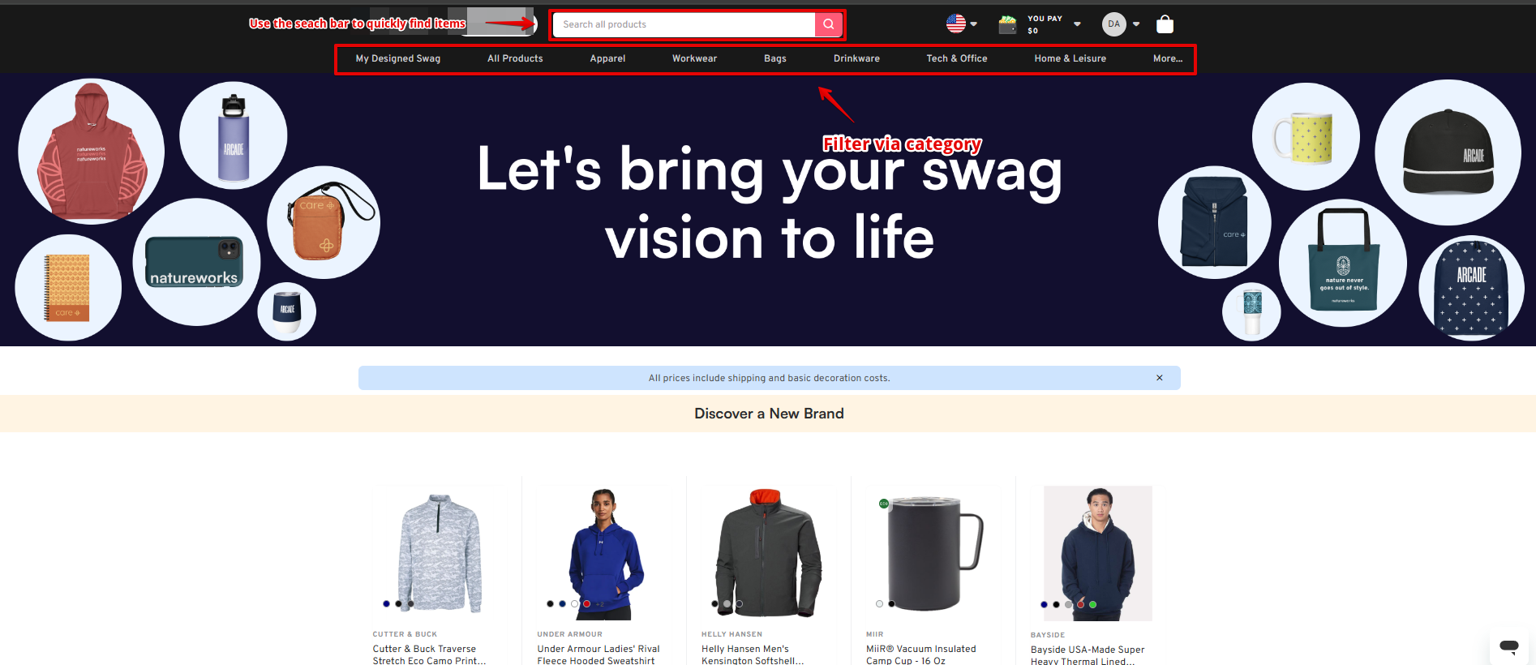
Task: Open the chat support bubble icon
Action: tap(1509, 646)
